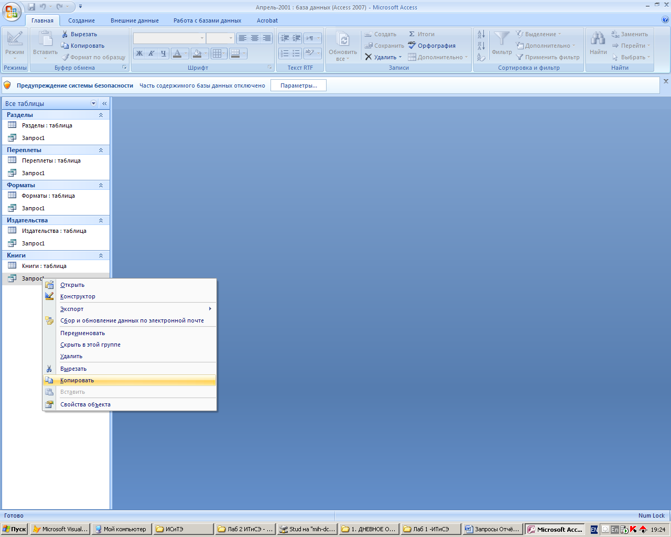
Task: Click sort descending icon
Action: [481, 46]
